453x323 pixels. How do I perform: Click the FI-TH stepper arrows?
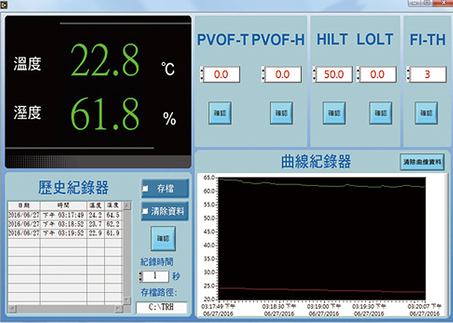coord(408,75)
